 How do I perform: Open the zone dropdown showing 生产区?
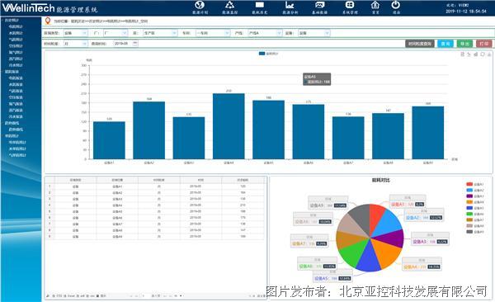click(x=160, y=33)
